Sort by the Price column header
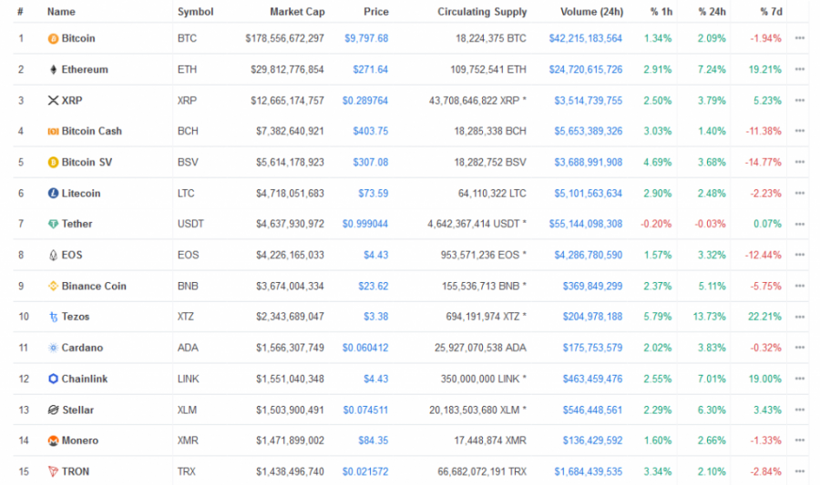This screenshot has width=820, height=485. [376, 12]
